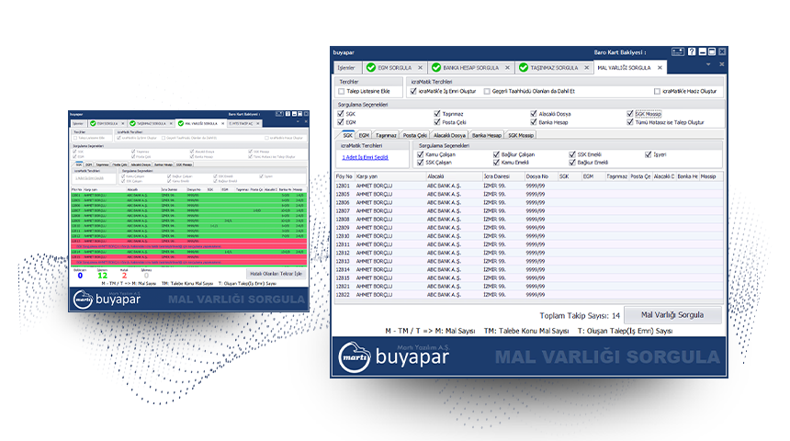Toggle the SSK Emekli checkbox in the right window
Screen dimensions: 790x441
[572, 154]
